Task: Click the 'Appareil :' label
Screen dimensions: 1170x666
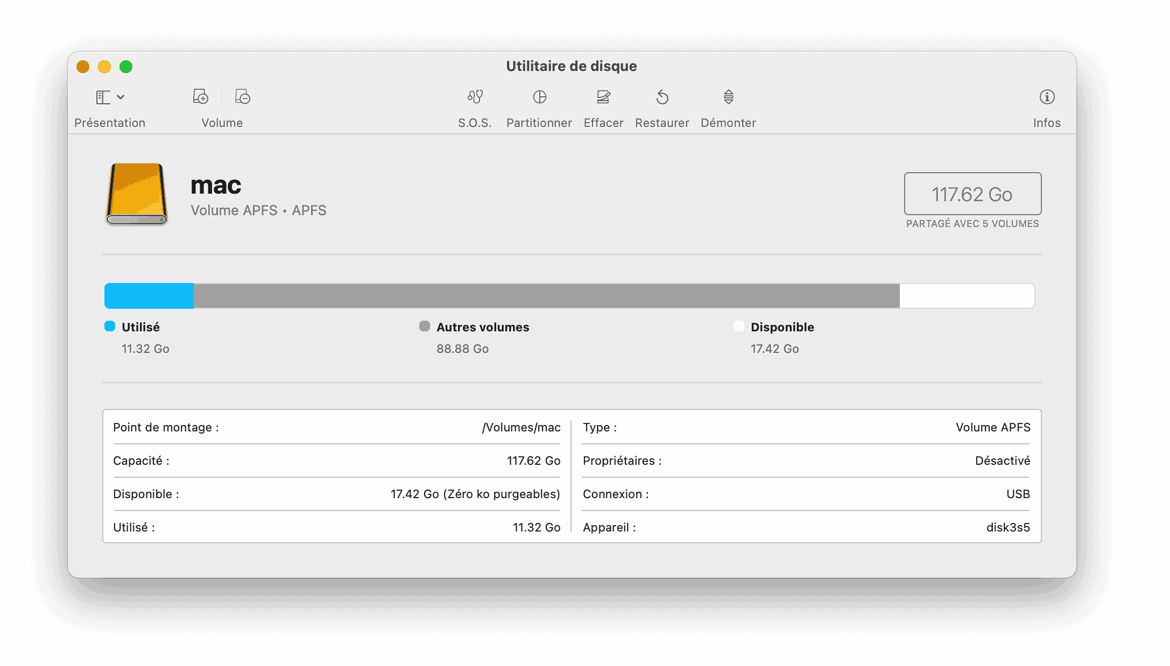Action: click(609, 527)
